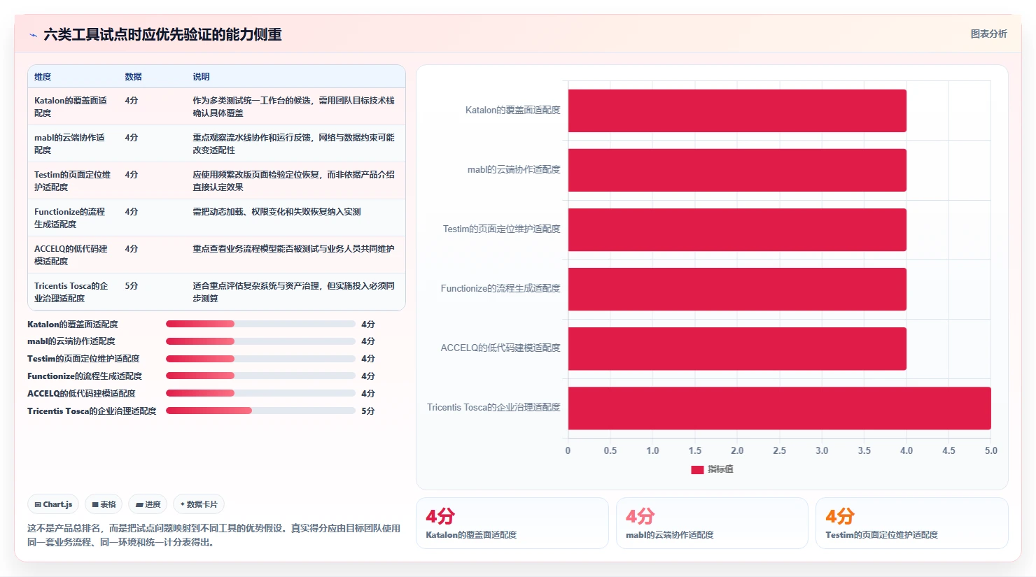The height and width of the screenshot is (577, 1036).
Task: Click the 5分 value in the Tricentis Tosca table row
Action: pyautogui.click(x=132, y=286)
